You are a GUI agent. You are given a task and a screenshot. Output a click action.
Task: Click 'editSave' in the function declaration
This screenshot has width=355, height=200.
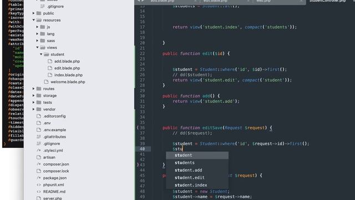[212, 128]
